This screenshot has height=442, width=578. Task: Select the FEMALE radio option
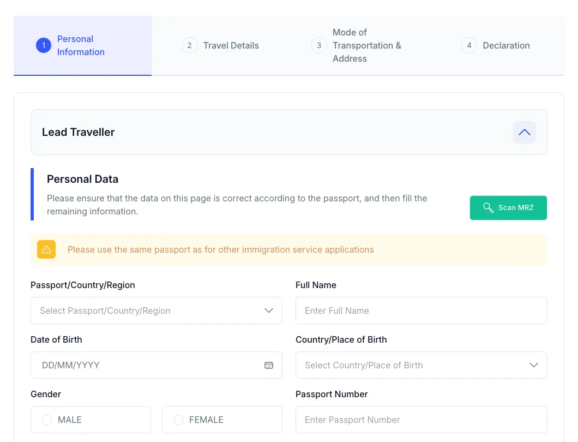pos(222,420)
